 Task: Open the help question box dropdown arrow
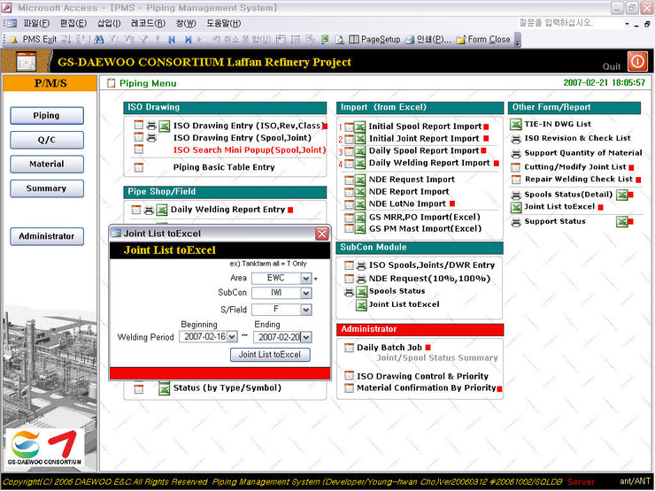pyautogui.click(x=627, y=24)
